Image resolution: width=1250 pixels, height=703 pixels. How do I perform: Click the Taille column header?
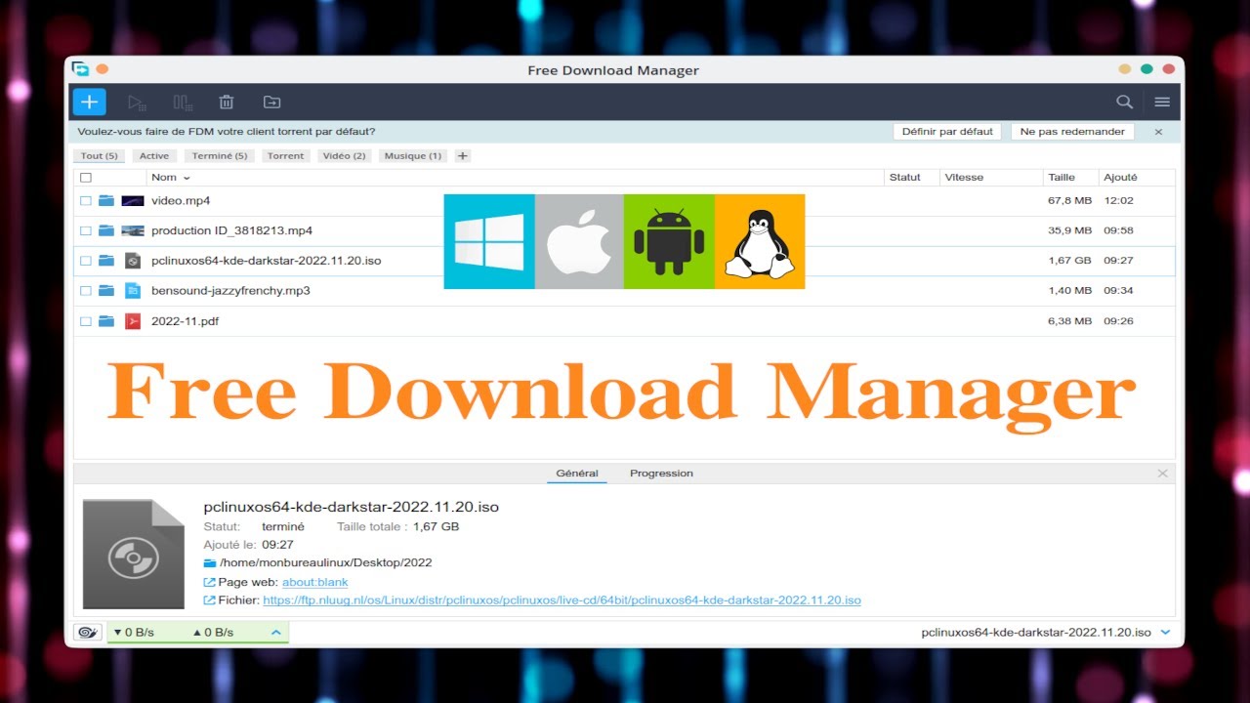(1062, 178)
